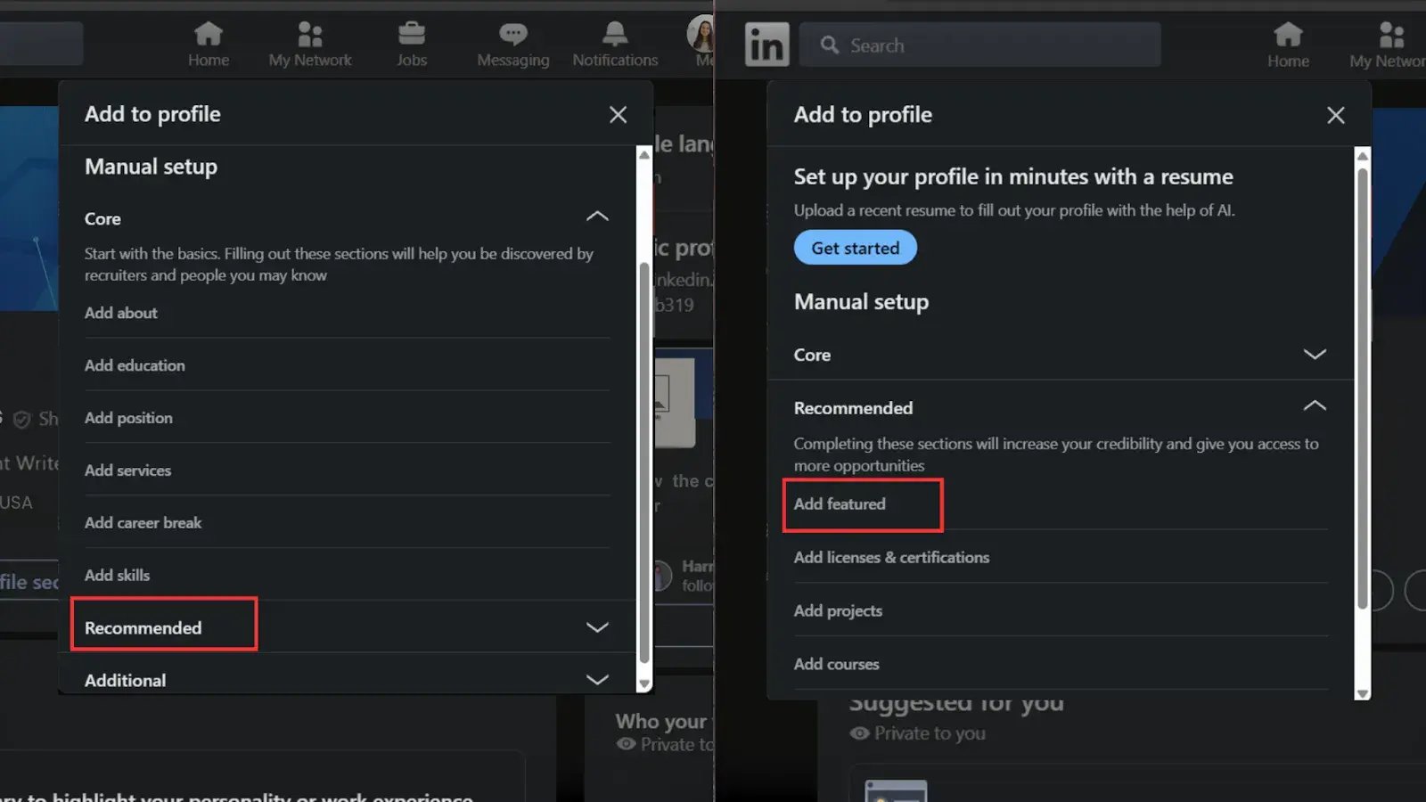Click the profile photo avatar in navbar
This screenshot has height=802, width=1426.
point(701,34)
